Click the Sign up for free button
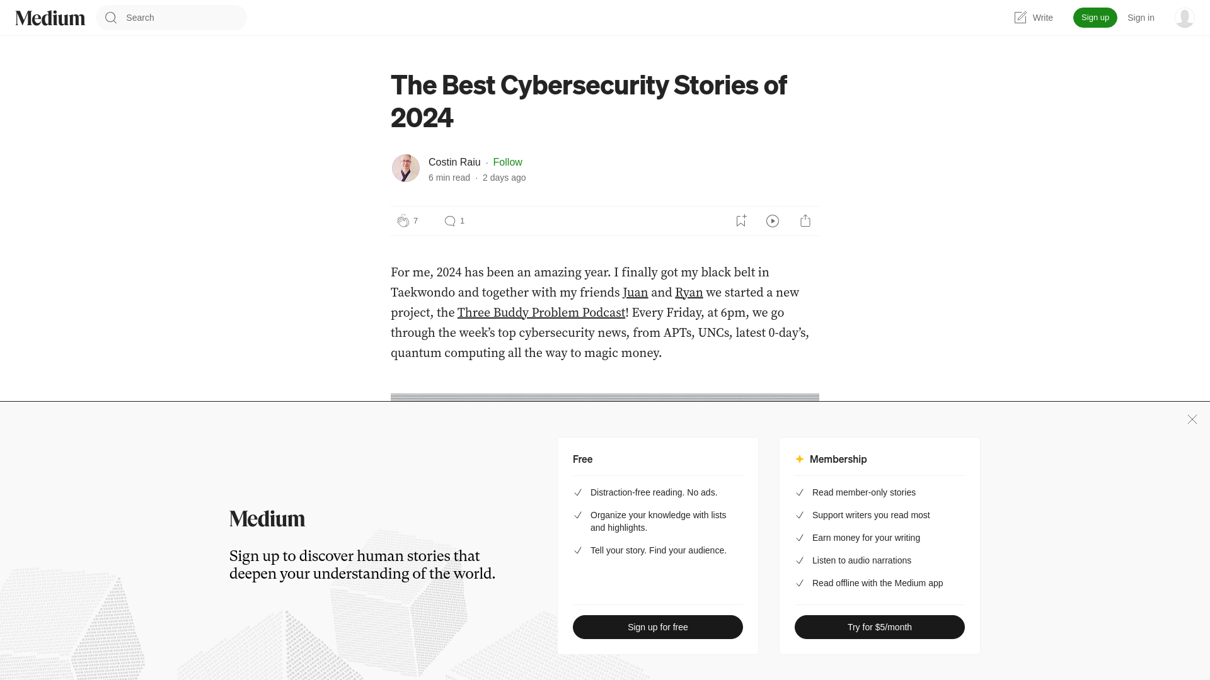Screen dimensions: 1210x680 (x=657, y=627)
